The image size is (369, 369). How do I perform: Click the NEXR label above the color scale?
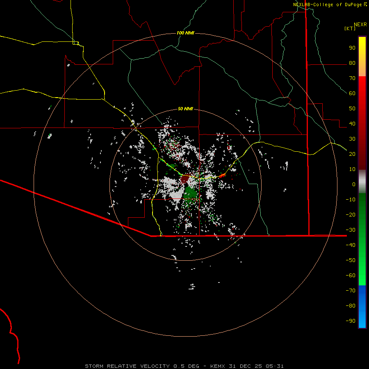360,25
